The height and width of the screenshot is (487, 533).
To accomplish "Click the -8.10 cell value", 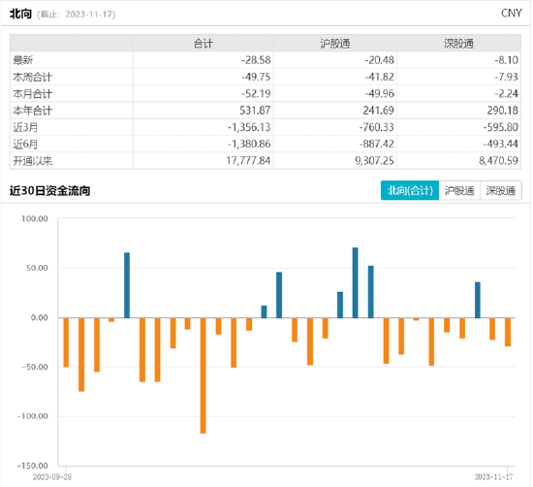I will 506,60.
